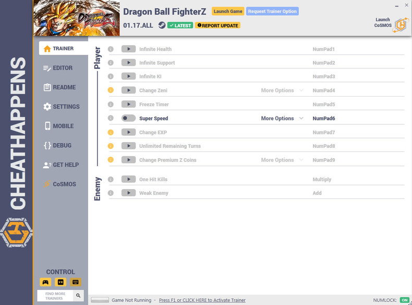Click the Steam platform icon
The width and height of the screenshot is (412, 305).
pos(162,25)
